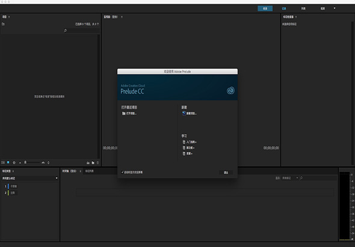Open the workspace switcher dropdown arrow

pyautogui.click(x=335, y=8)
